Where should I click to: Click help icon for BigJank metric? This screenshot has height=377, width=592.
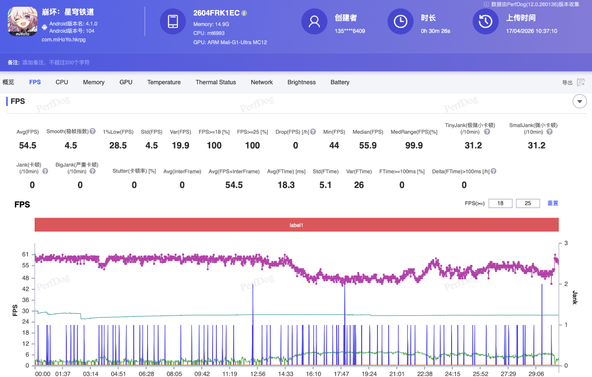point(92,171)
